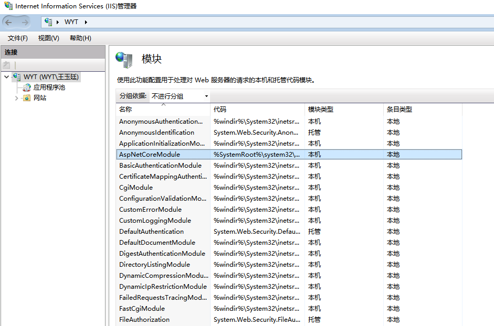
Task: Select the DefaultDocumentModule row
Action: pyautogui.click(x=289, y=243)
